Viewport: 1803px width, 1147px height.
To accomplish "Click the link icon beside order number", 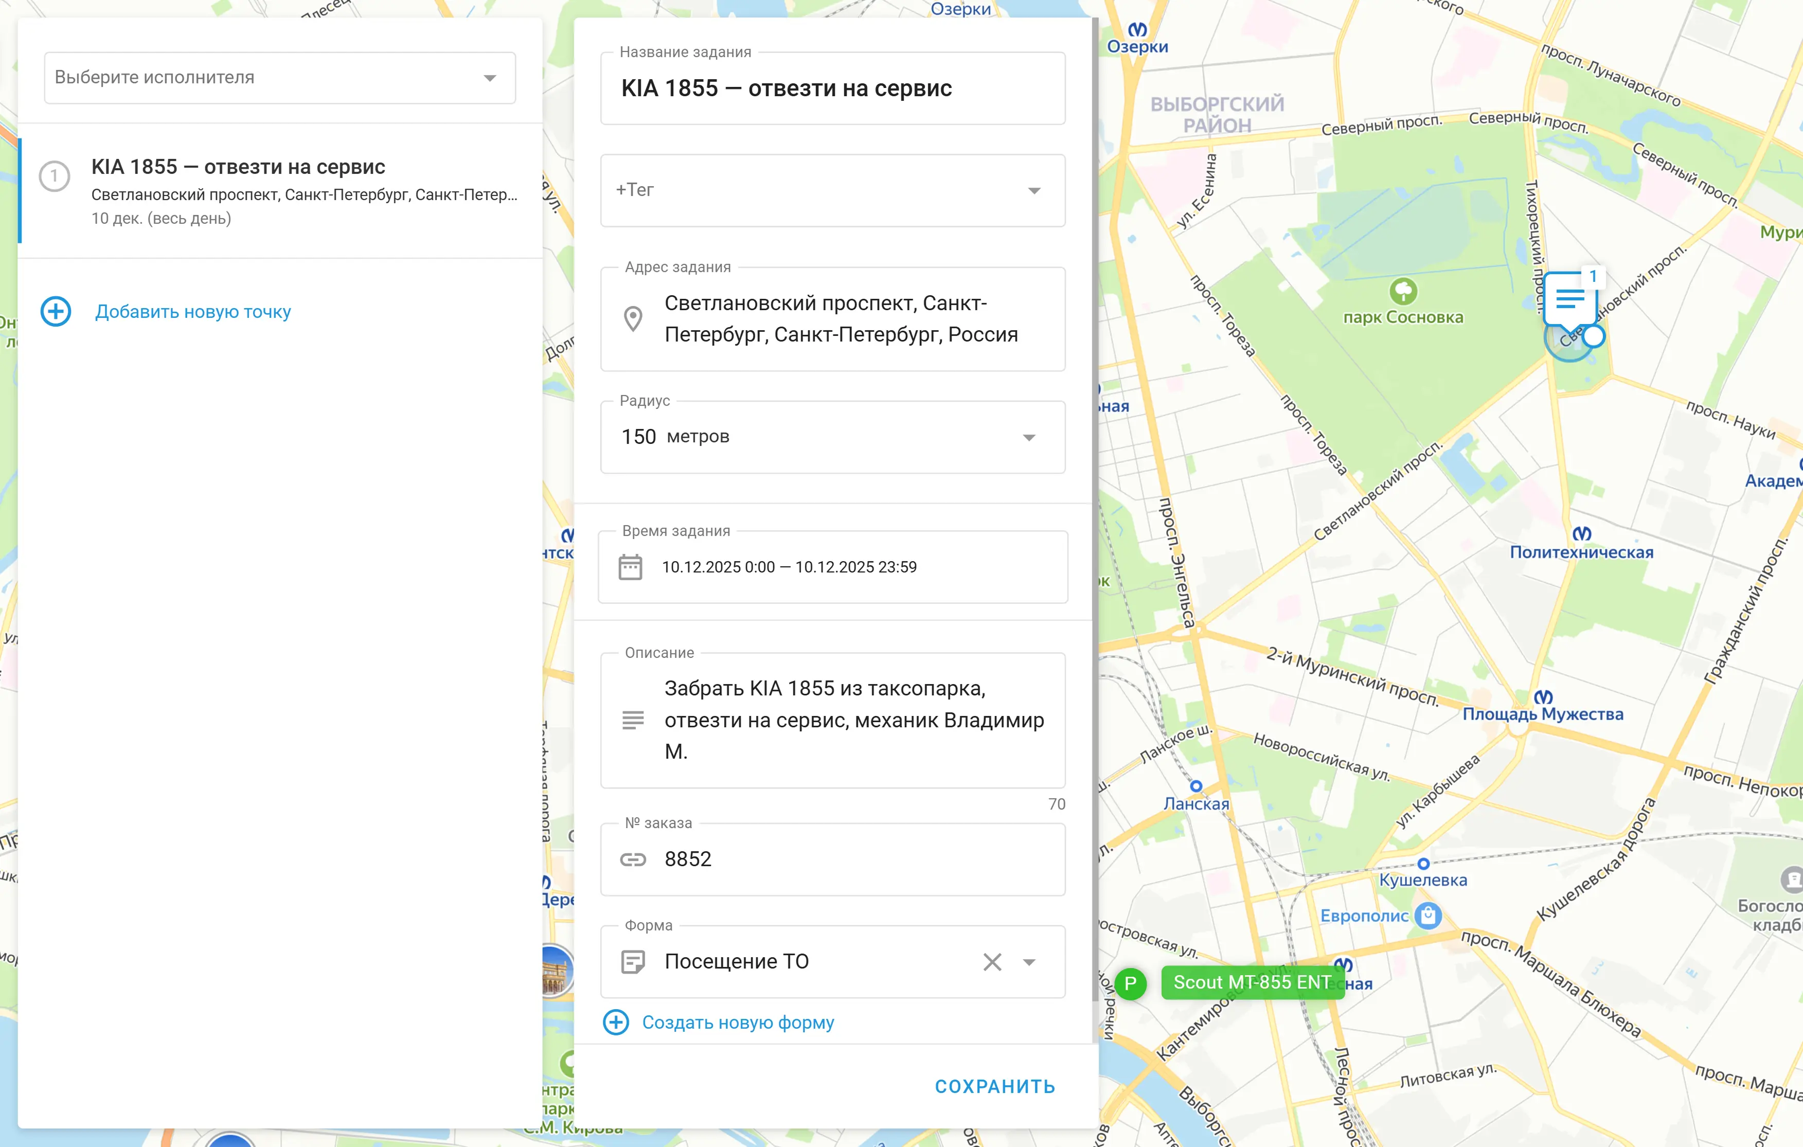I will 633,859.
